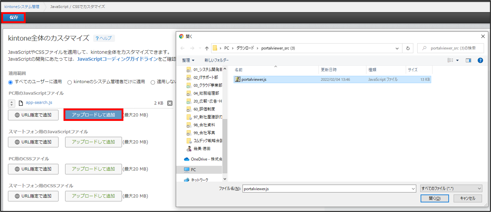Click URL指定で追加 under スマートフォン用のJavaScriptファイル
The height and width of the screenshot is (212, 491).
click(33, 142)
